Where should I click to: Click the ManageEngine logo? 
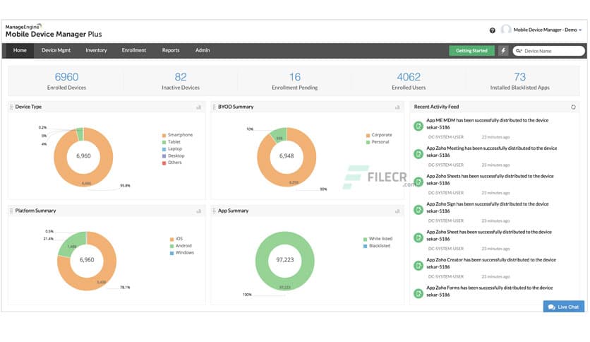point(54,31)
